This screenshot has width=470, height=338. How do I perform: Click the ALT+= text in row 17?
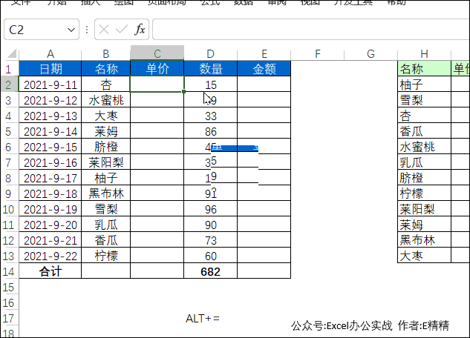click(x=203, y=318)
